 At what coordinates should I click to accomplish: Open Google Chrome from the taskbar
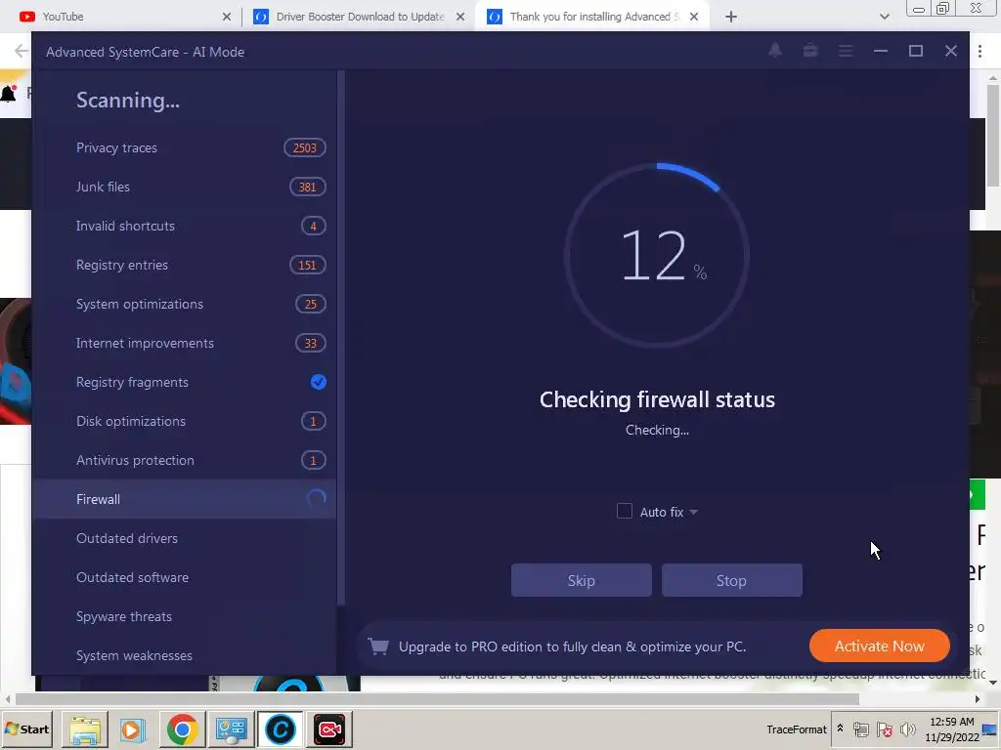(x=182, y=729)
